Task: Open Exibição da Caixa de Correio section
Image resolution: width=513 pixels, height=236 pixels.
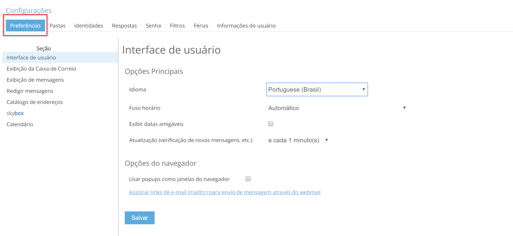Action: [41, 69]
